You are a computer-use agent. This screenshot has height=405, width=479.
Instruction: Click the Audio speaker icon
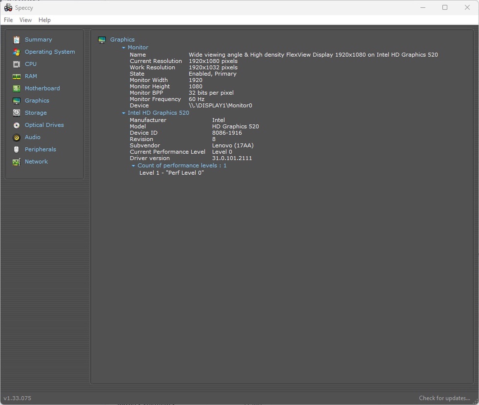[16, 137]
